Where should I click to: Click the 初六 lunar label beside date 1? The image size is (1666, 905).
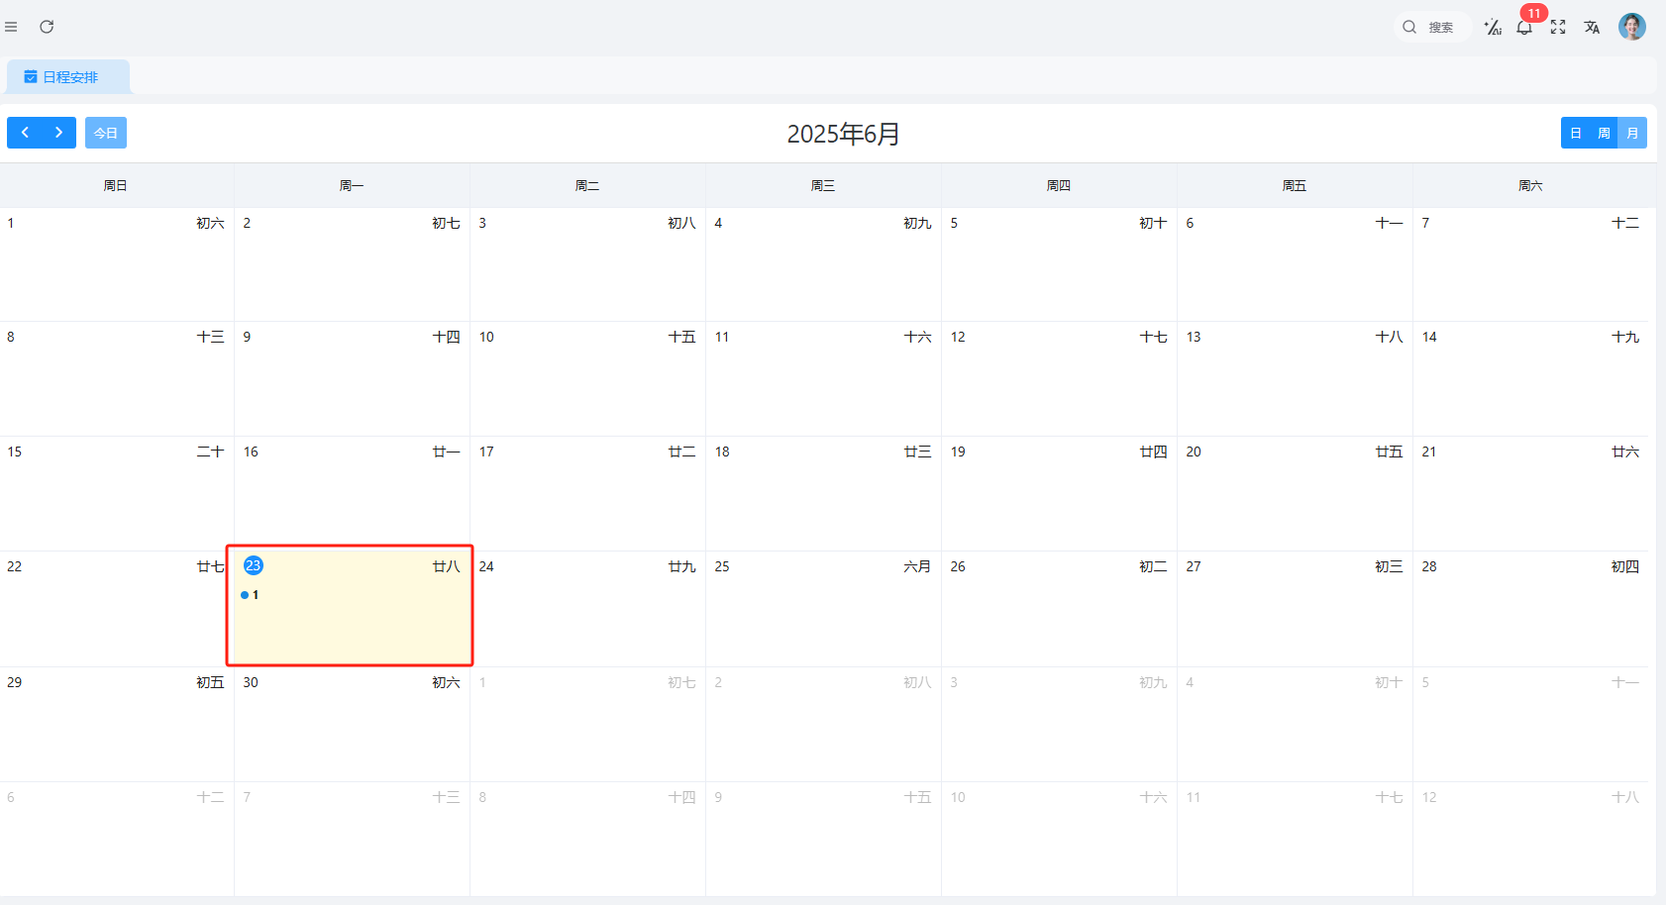coord(210,223)
